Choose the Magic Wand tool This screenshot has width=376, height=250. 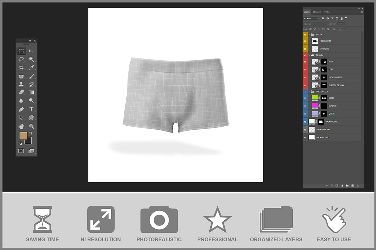click(31, 59)
